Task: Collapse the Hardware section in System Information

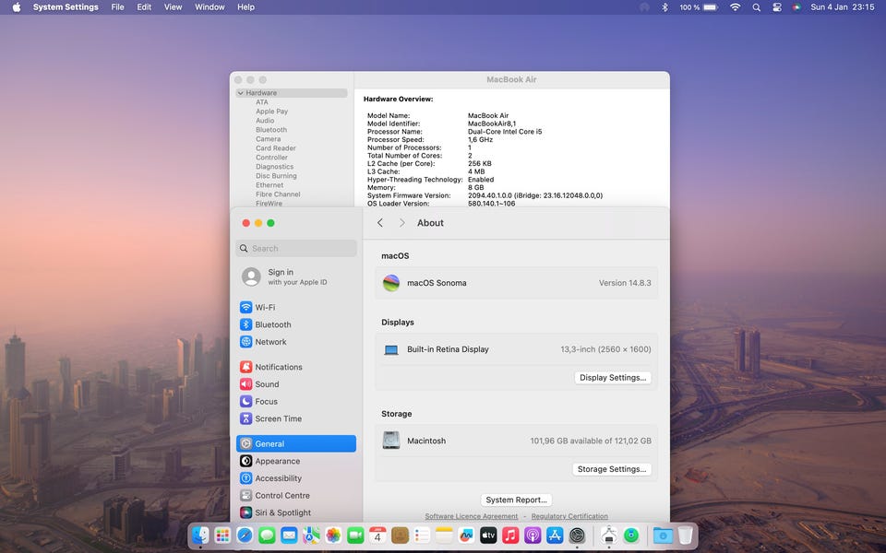Action: (241, 93)
